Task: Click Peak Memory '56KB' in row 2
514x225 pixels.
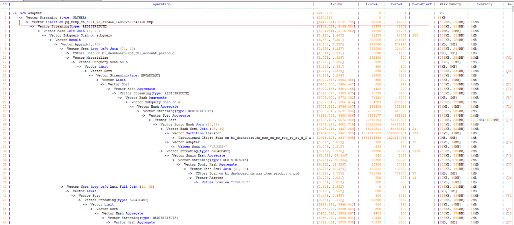Action: pyautogui.click(x=441, y=18)
